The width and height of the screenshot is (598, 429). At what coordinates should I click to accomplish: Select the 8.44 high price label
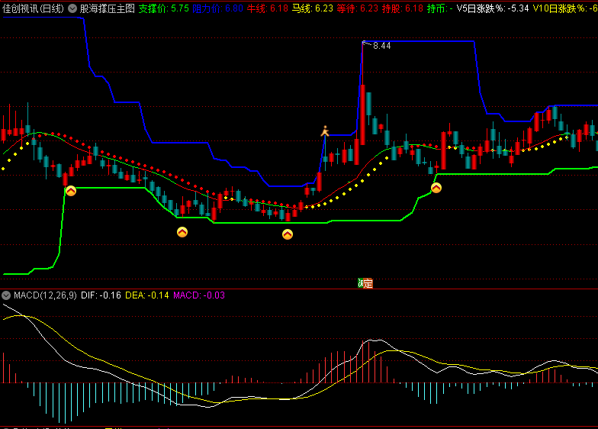coord(381,46)
